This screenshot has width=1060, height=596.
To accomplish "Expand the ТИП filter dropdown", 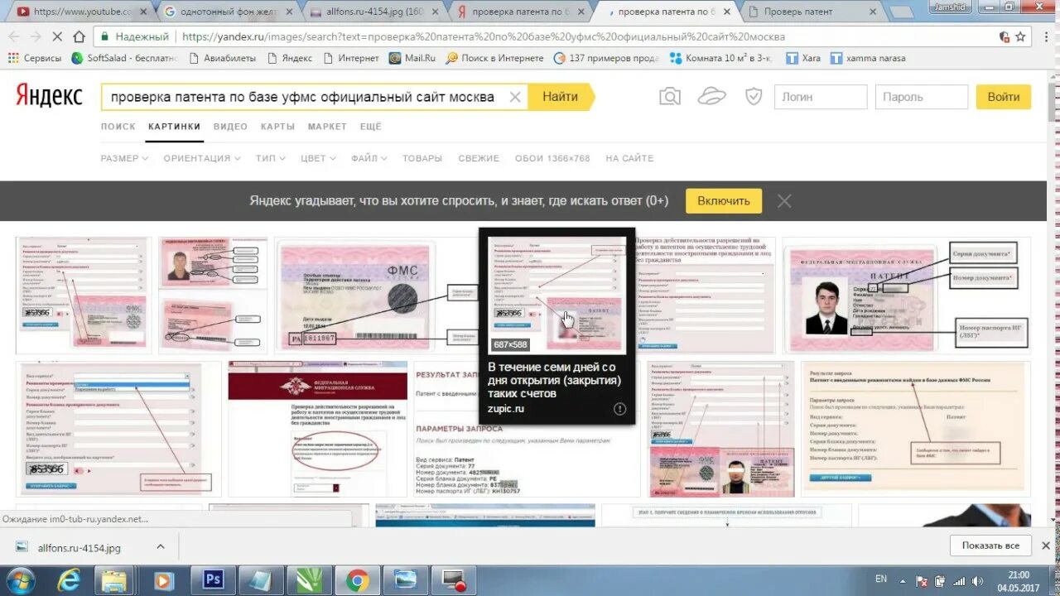I will [x=271, y=158].
